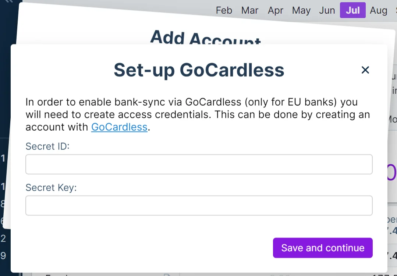Dismiss the dialog using the X icon

[x=365, y=70]
